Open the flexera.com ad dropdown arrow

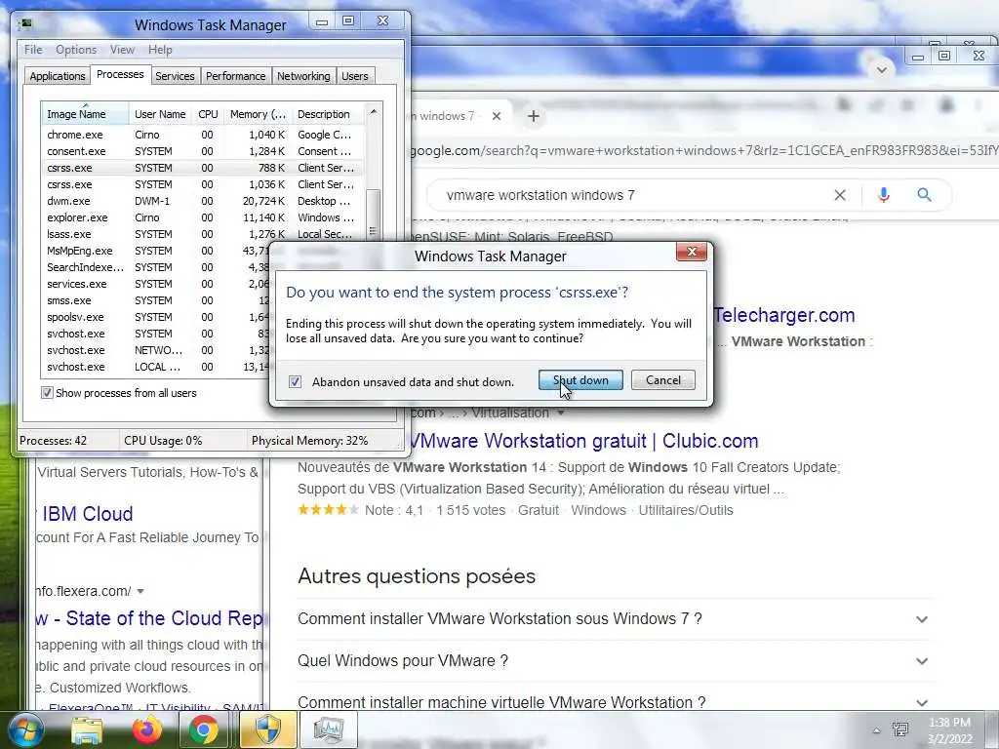tap(140, 591)
